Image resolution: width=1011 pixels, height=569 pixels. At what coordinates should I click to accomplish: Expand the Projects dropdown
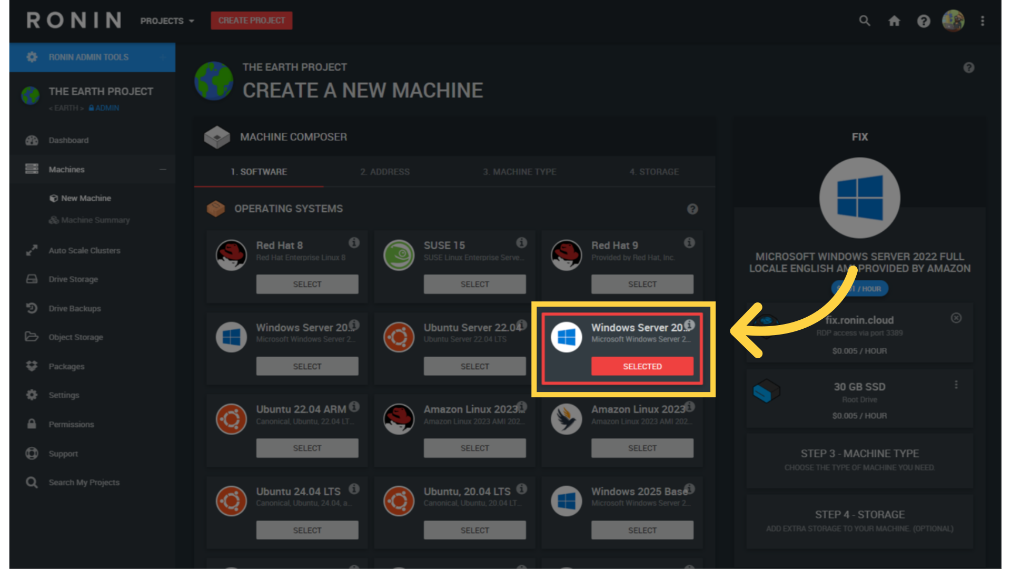click(167, 21)
